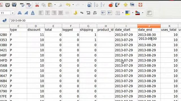Run the Spelling check tool
The width and height of the screenshot is (181, 101).
coord(22,5)
